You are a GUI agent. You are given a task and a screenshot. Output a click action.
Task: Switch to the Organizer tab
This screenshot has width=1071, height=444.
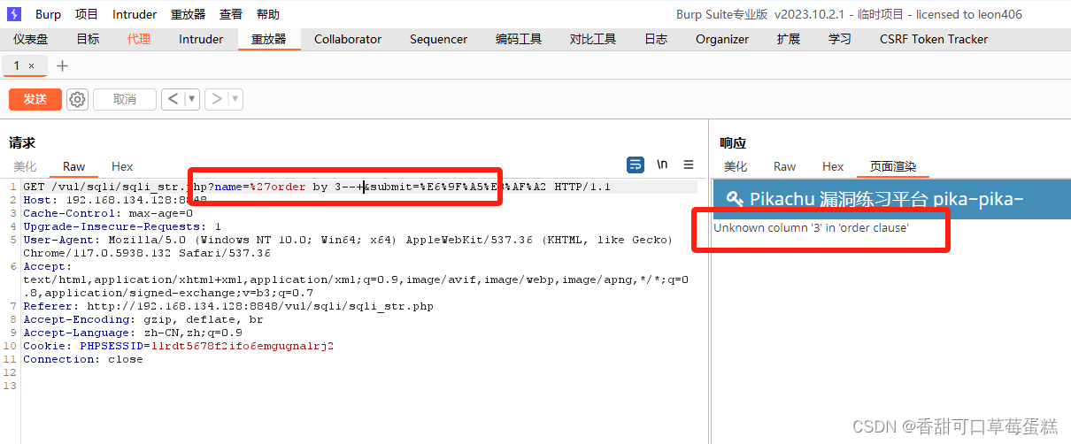(x=722, y=39)
